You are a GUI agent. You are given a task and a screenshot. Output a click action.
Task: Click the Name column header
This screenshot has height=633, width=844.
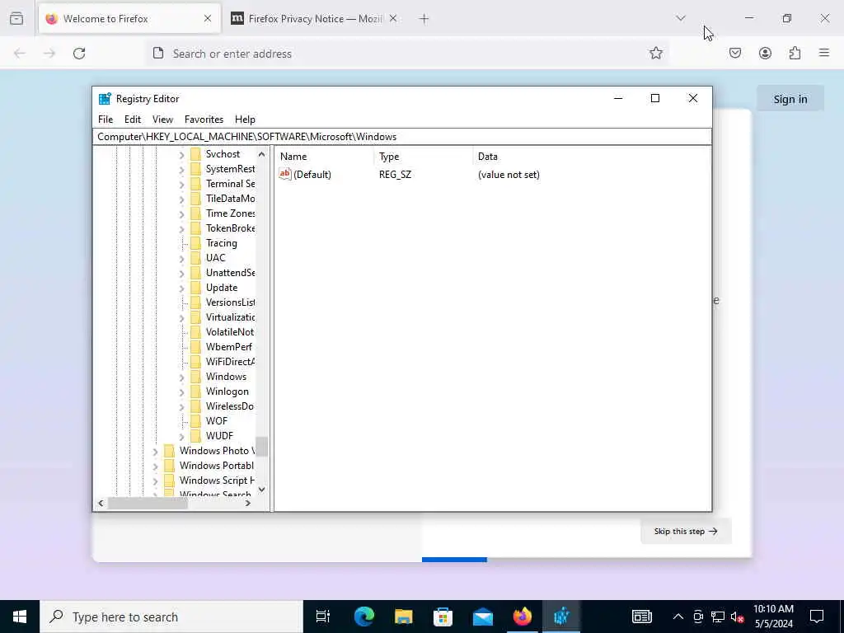(325, 157)
